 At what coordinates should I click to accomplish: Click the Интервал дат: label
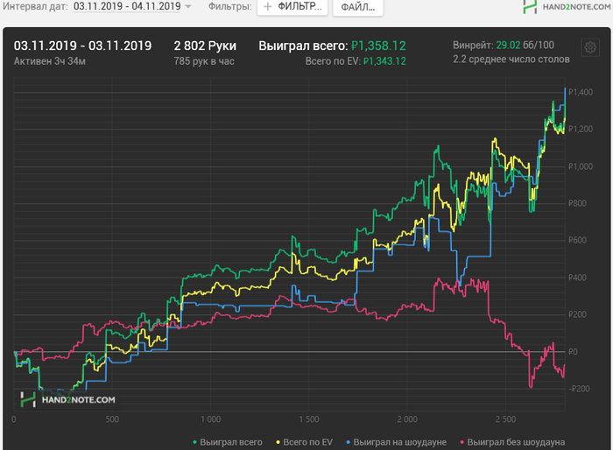[35, 6]
